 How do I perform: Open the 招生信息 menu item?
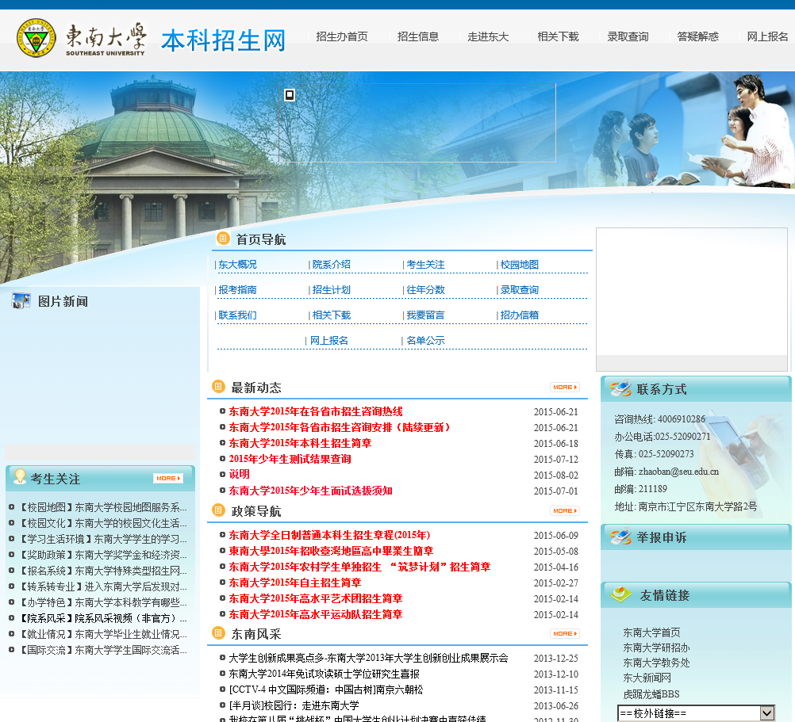(x=418, y=37)
